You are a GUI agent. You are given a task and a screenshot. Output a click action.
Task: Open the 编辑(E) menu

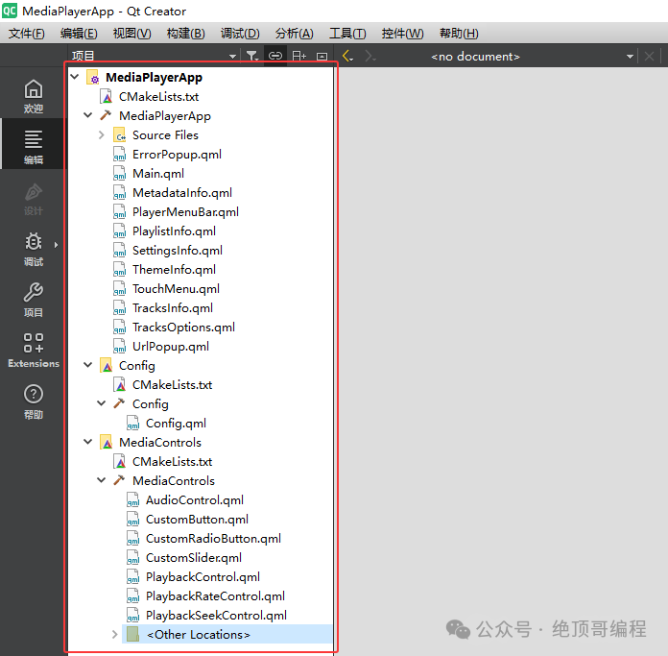[79, 34]
